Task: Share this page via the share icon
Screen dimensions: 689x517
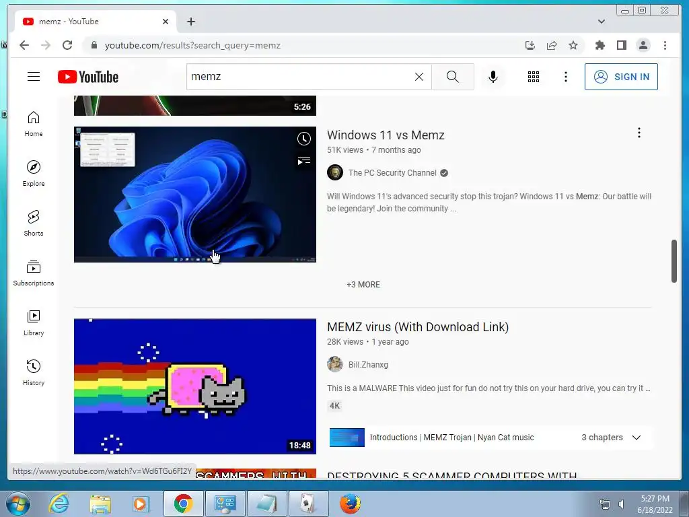Action: tap(552, 45)
